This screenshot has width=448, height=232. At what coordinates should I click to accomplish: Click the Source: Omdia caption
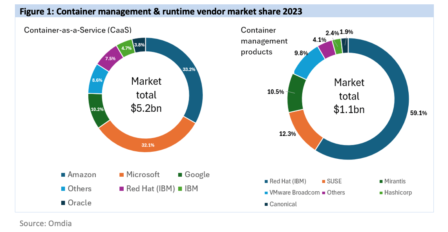[x=46, y=223]
